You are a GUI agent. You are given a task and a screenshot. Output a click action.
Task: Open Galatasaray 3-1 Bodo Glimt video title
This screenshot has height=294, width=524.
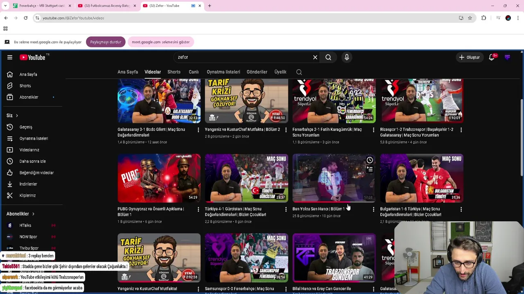[151, 132]
